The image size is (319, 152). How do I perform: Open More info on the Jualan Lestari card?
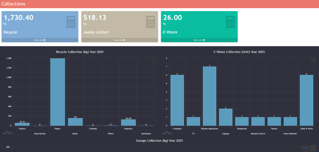point(120,40)
